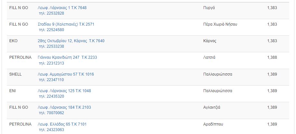Select the Λατσιά area cell
Viewport: 296px width, 134px height.
click(209, 57)
